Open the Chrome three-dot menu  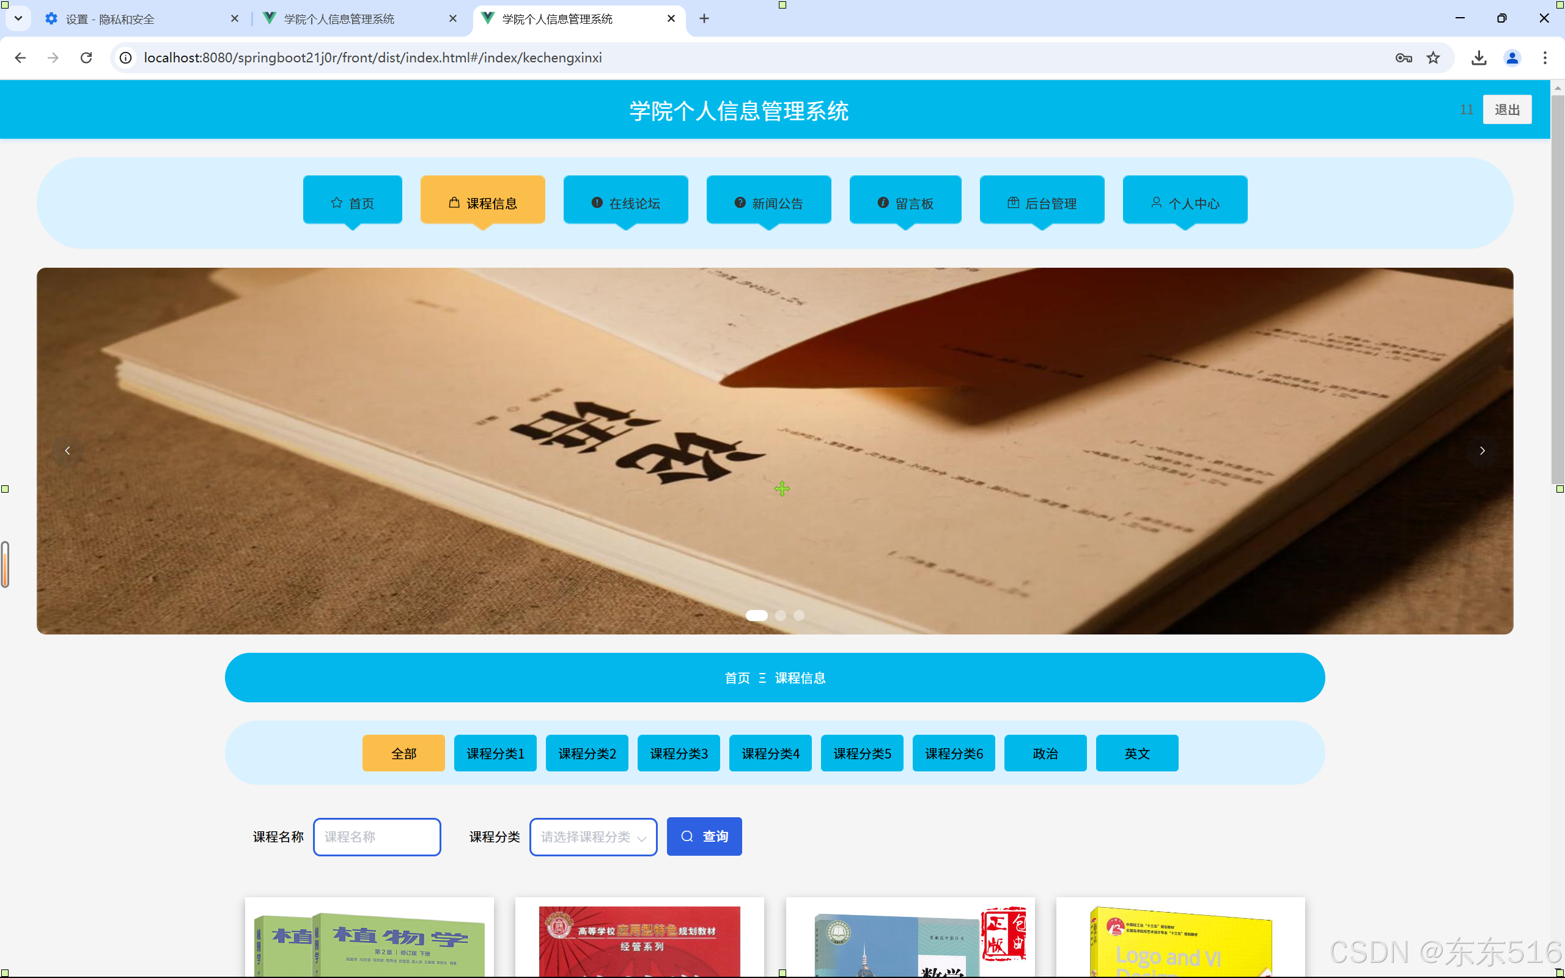pyautogui.click(x=1545, y=57)
